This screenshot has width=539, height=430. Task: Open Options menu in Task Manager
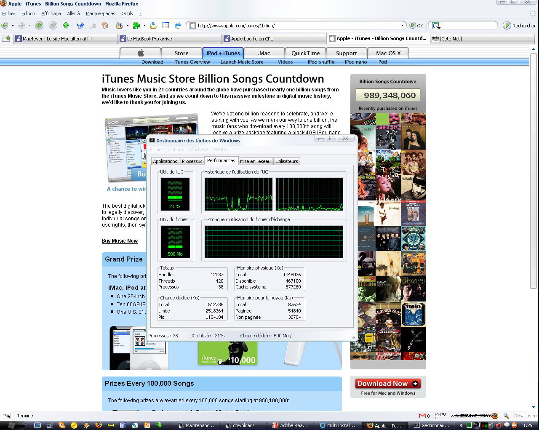pos(176,150)
